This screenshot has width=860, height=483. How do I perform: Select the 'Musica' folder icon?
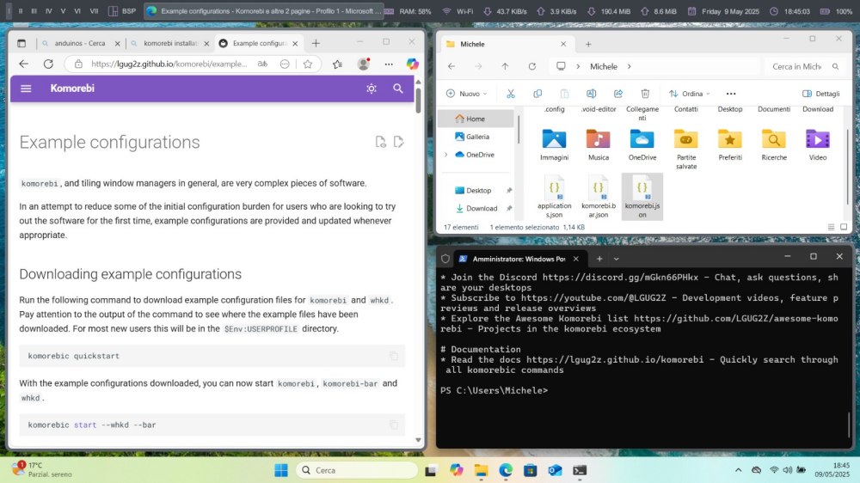click(598, 139)
